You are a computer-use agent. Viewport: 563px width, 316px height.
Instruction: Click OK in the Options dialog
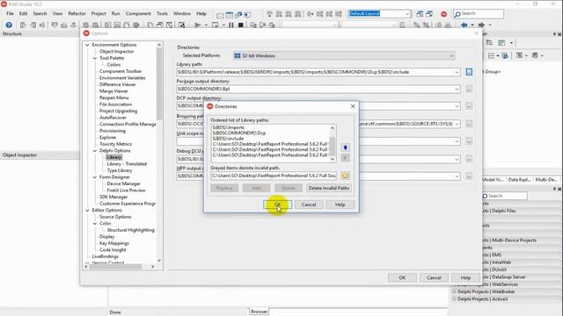(402, 277)
